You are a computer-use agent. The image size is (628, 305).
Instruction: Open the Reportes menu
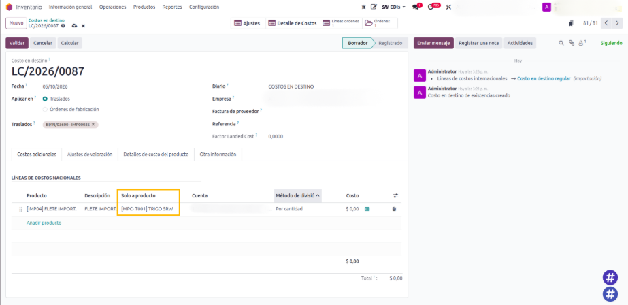coord(172,7)
